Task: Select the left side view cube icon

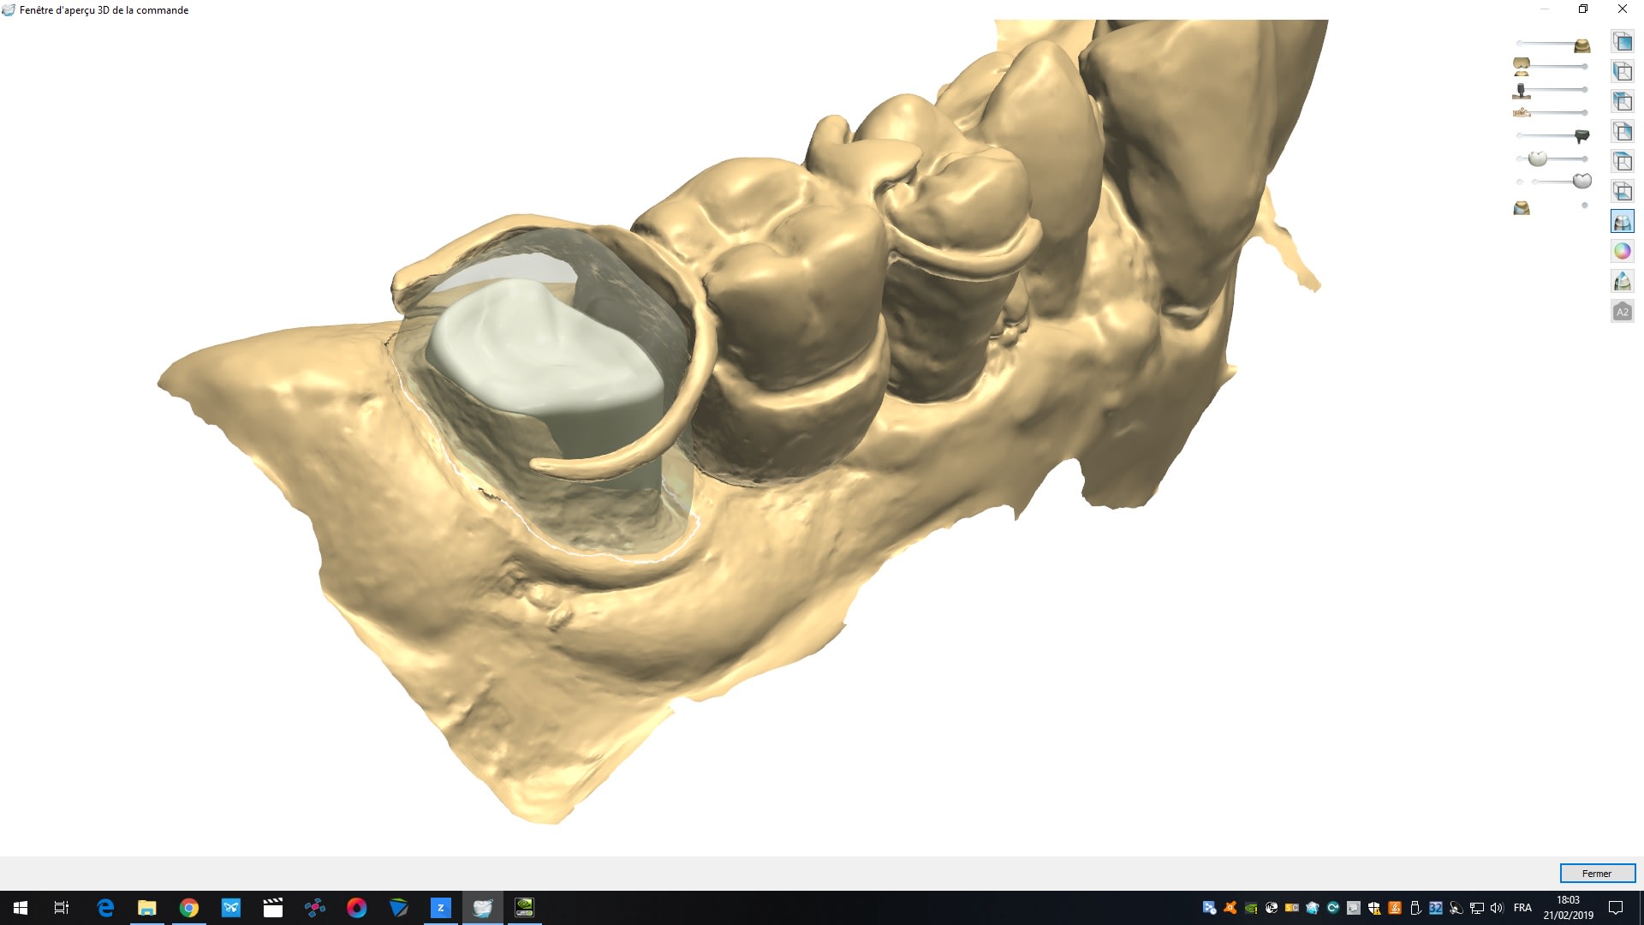Action: [x=1622, y=71]
